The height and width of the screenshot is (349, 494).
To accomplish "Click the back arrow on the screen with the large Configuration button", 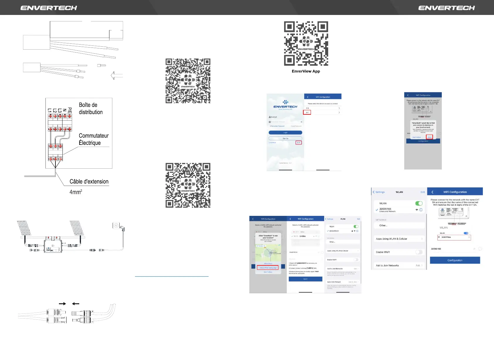I will (x=432, y=192).
